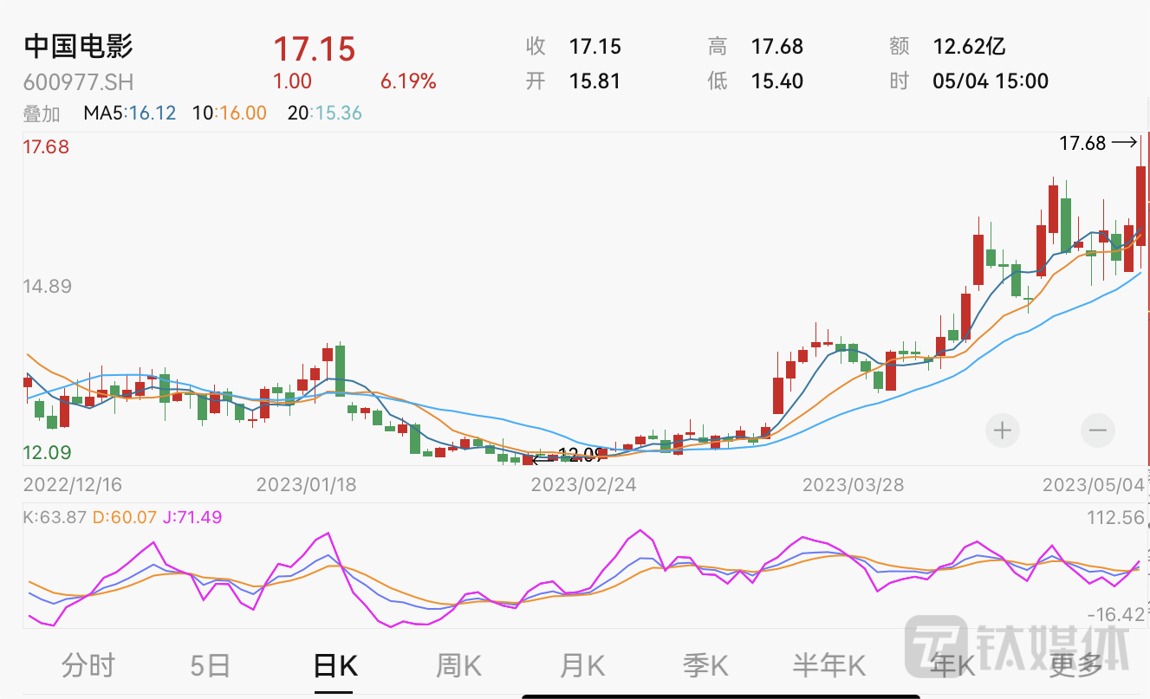The image size is (1150, 699).
Task: Click date label 2023/02/24 on axis
Action: 583,483
